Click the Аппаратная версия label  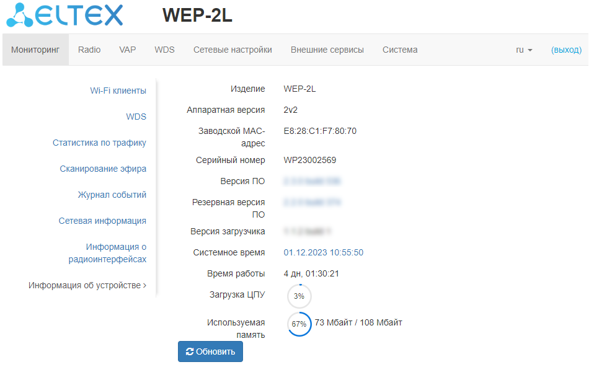[226, 110]
